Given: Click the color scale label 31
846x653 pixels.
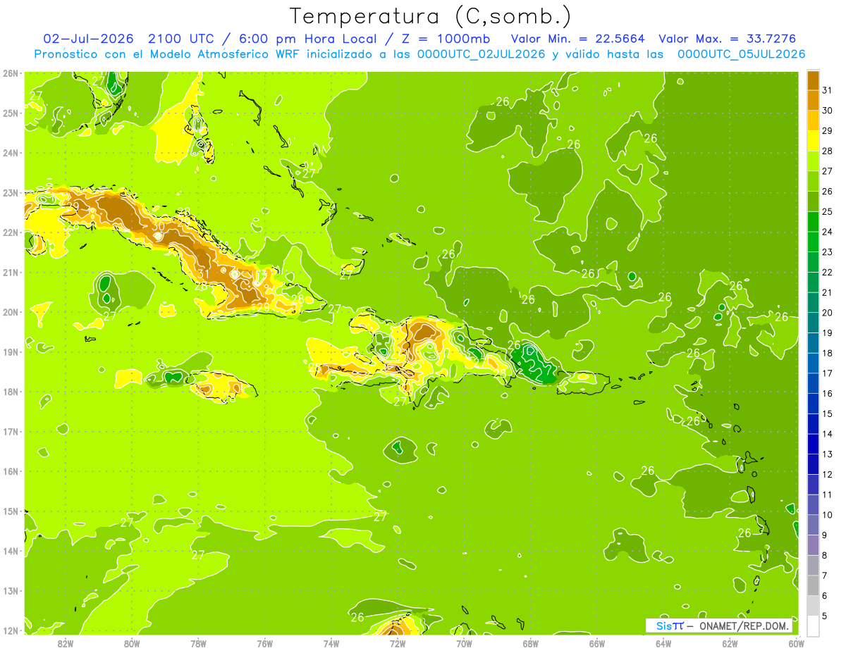Looking at the screenshot, I should click(x=827, y=90).
